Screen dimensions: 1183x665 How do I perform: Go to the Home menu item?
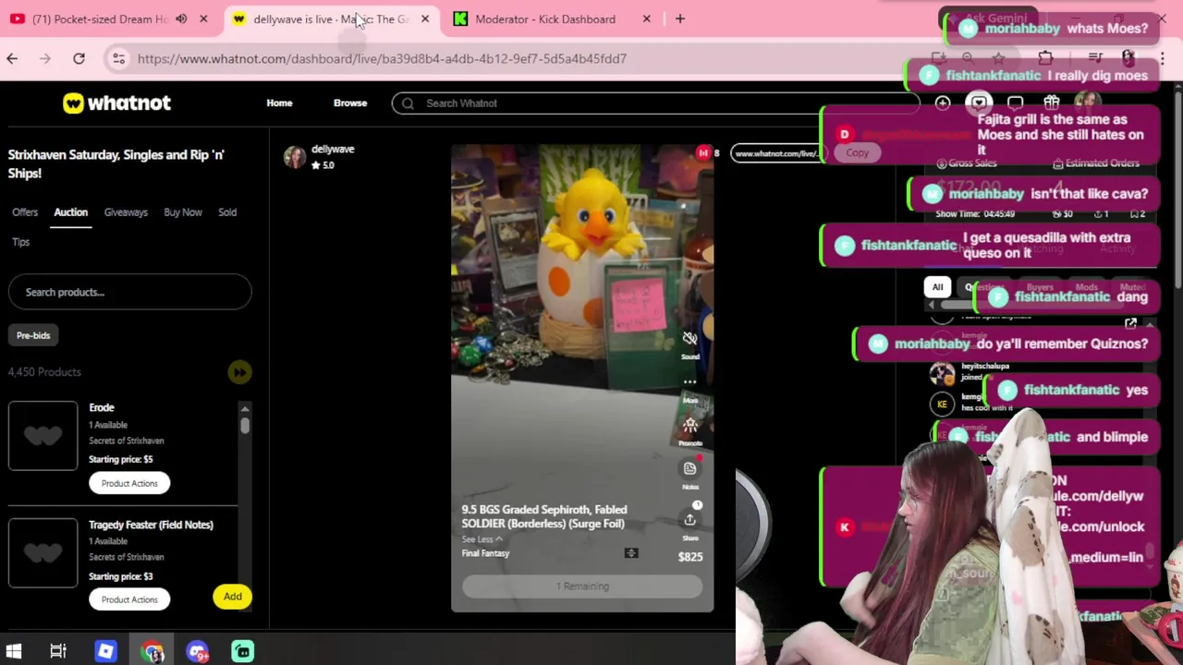pyautogui.click(x=279, y=103)
